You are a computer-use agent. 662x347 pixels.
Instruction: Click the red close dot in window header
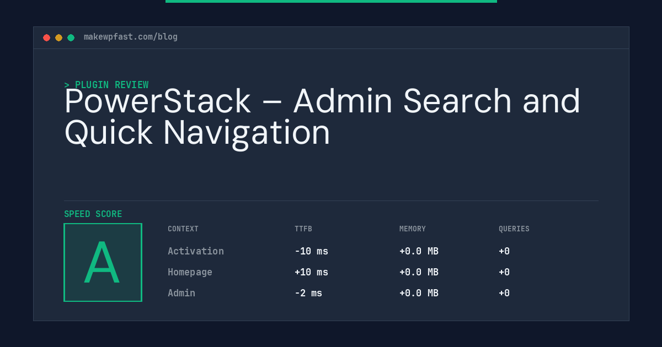(x=46, y=37)
